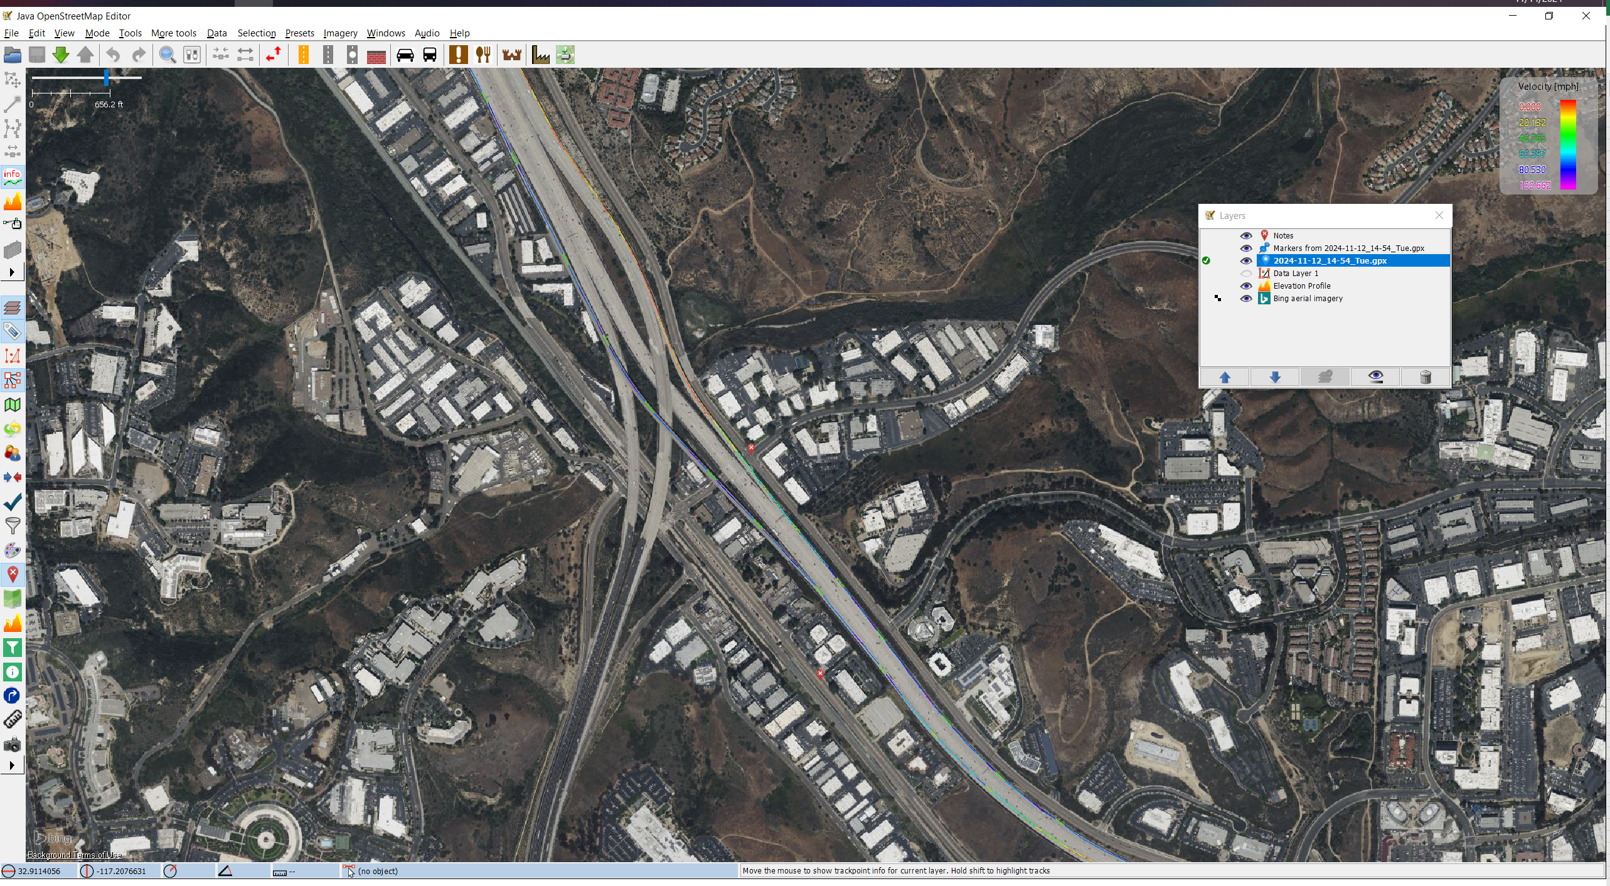Click the magnifier search icon
Image resolution: width=1610 pixels, height=886 pixels.
(x=167, y=55)
